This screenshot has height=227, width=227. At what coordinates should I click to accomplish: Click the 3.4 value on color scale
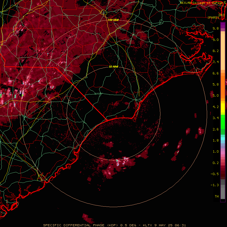(216, 118)
